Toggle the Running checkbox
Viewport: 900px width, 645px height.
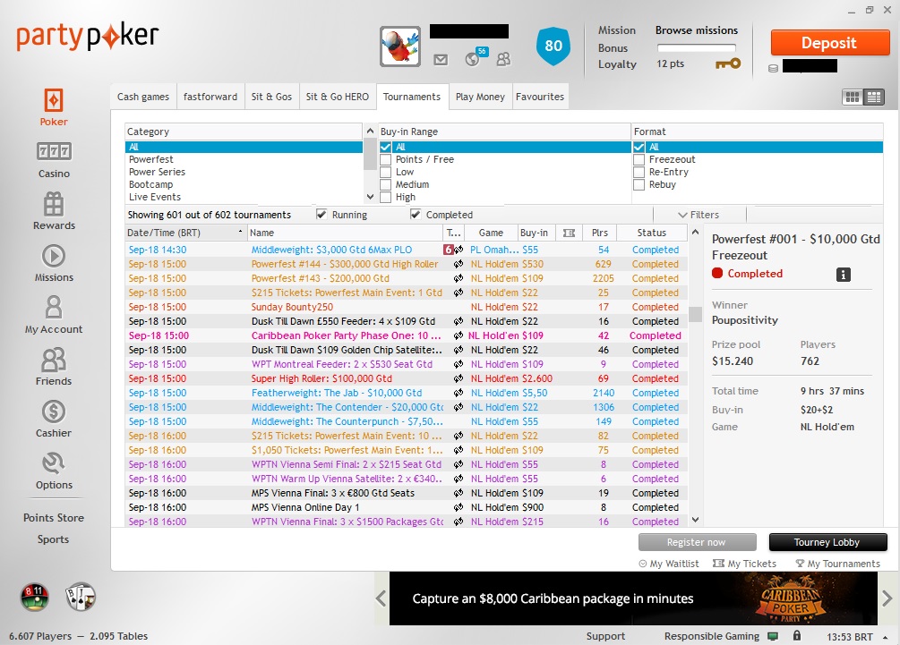click(321, 214)
